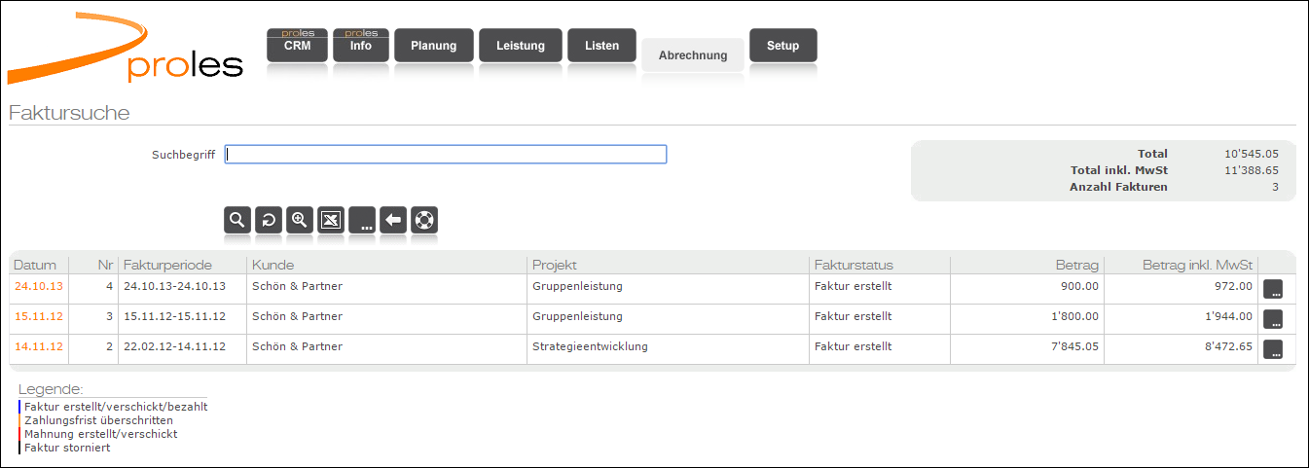The image size is (1309, 468).
Task: Click period 22.02.12-14.11.12 cell
Action: 175,346
